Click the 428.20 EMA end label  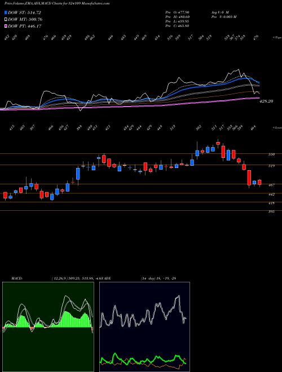(266, 101)
